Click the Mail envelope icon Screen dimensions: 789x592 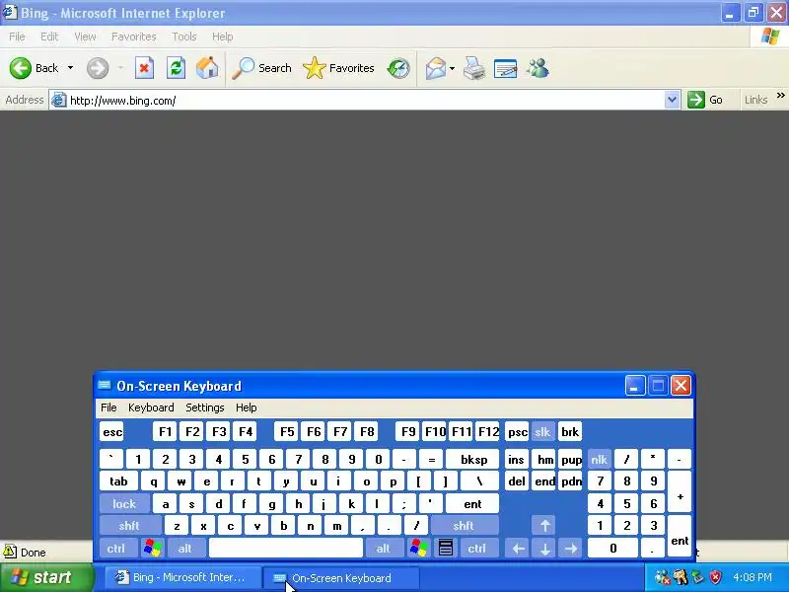point(435,68)
